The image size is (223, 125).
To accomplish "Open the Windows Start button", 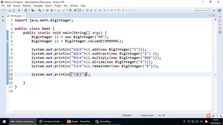I will click(4, 122).
